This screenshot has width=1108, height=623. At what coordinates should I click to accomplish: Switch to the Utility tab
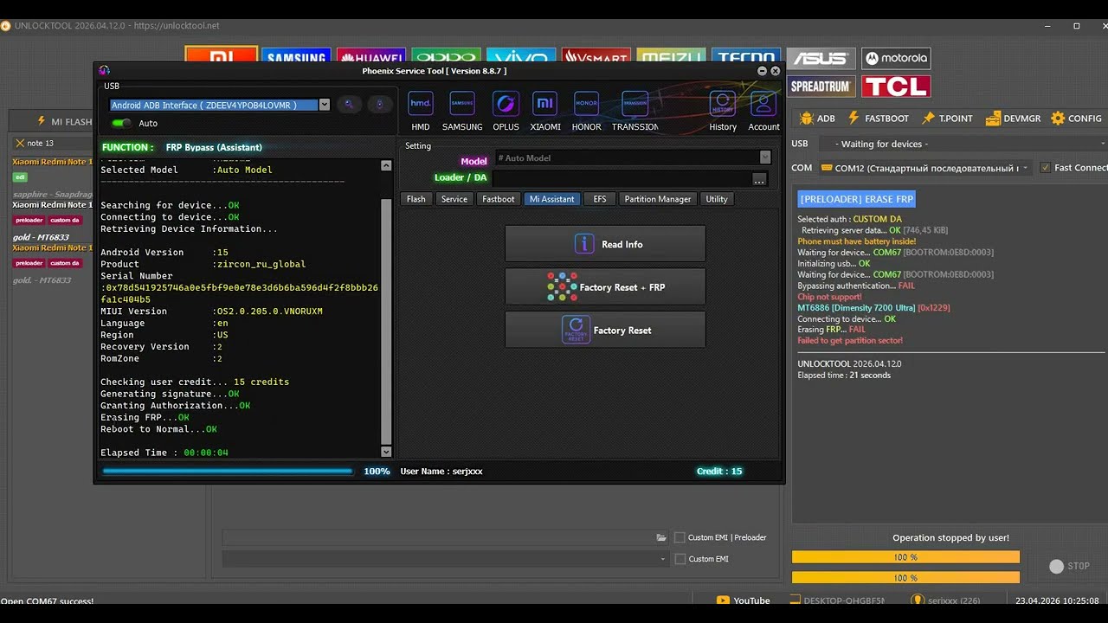pos(717,199)
